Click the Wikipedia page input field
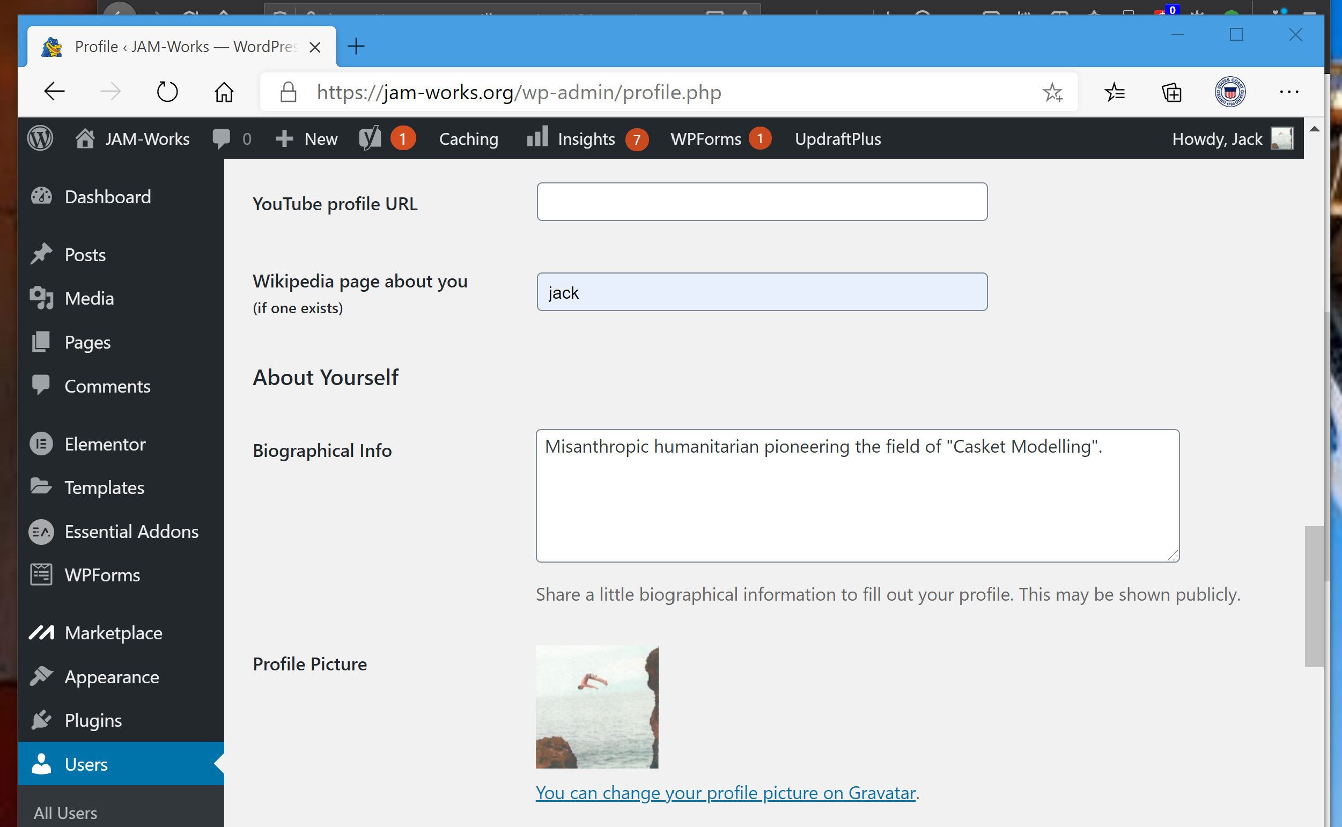This screenshot has width=1342, height=827. [x=761, y=292]
